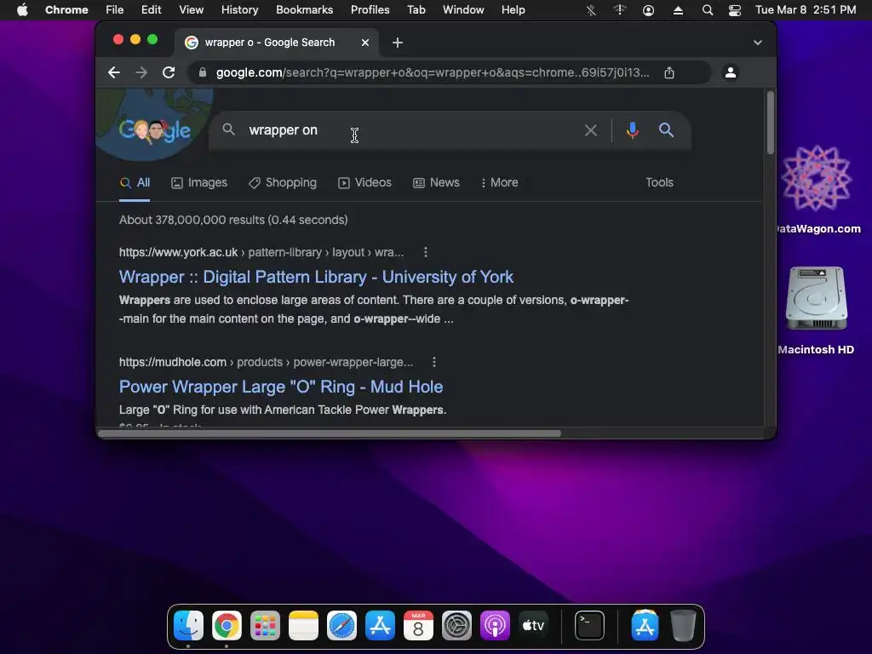Open the View menu
The image size is (872, 654).
(191, 10)
